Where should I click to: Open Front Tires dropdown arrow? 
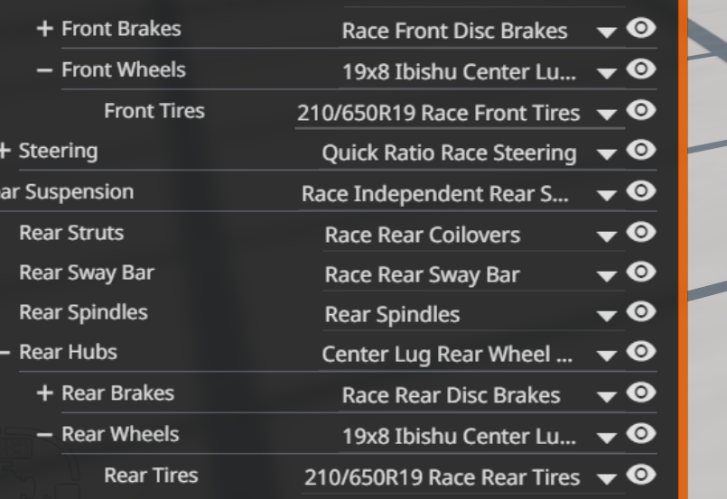point(607,114)
